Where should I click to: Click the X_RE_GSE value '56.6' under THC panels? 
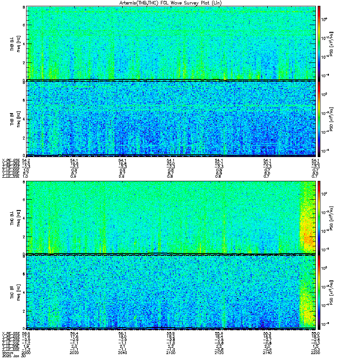click(26, 333)
